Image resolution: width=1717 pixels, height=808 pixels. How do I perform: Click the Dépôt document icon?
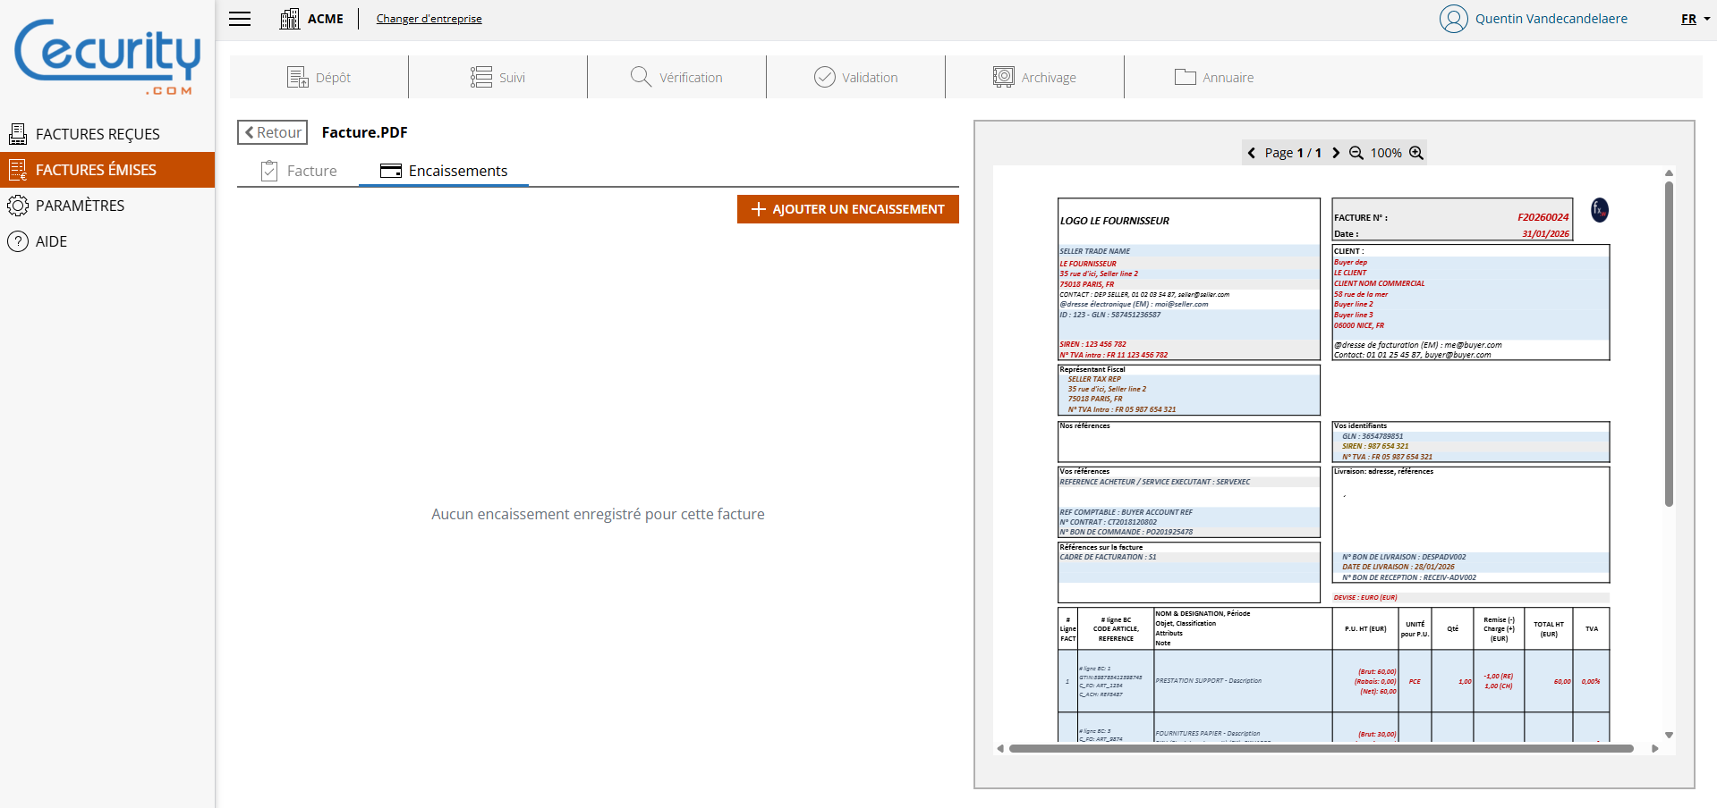[298, 78]
